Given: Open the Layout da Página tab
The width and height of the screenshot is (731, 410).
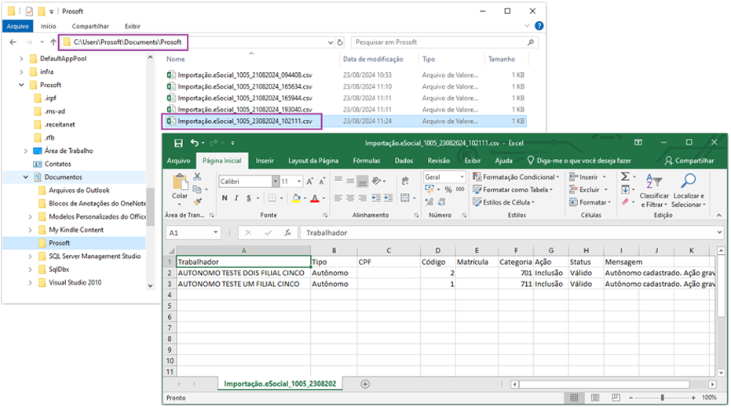Looking at the screenshot, I should point(313,161).
